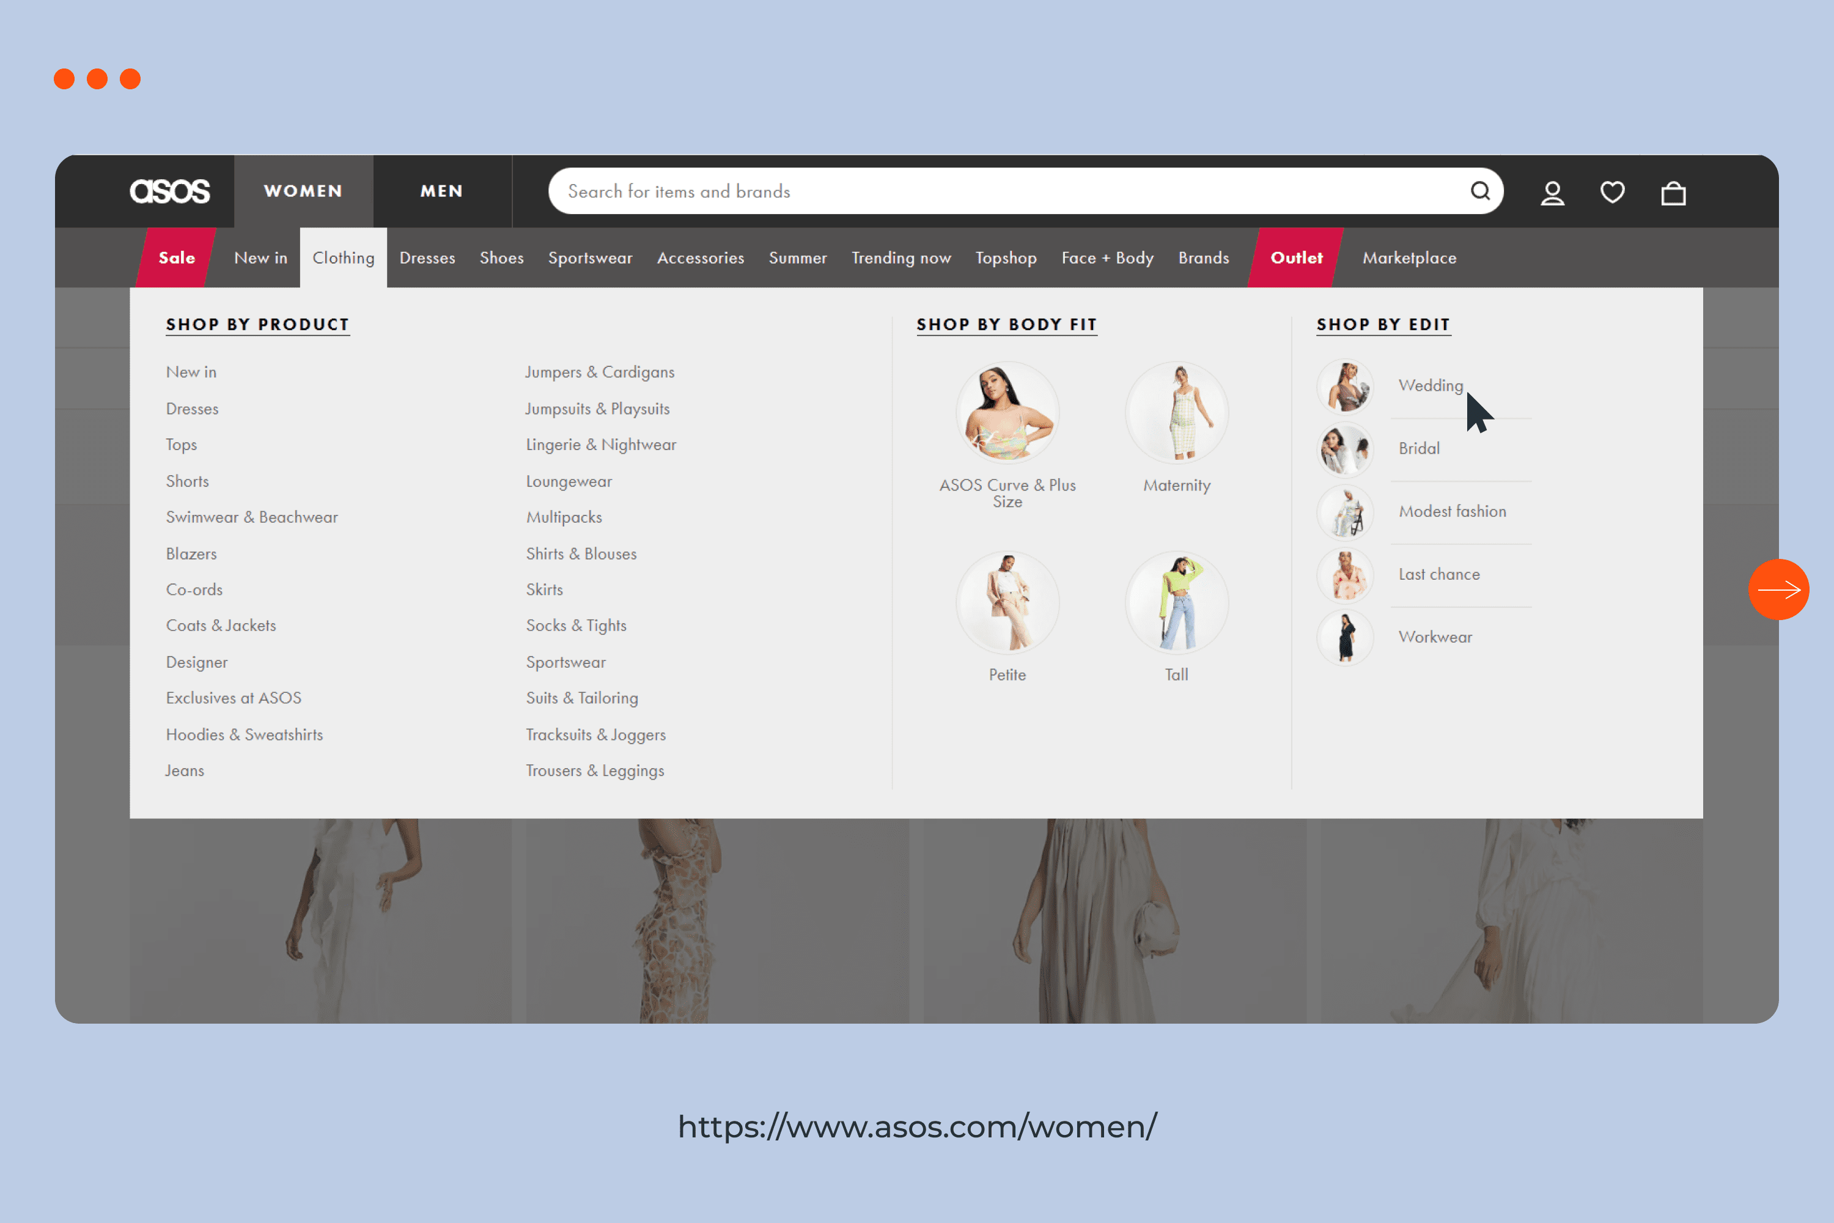1834x1223 pixels.
Task: Open the New in nav menu
Action: (x=260, y=257)
